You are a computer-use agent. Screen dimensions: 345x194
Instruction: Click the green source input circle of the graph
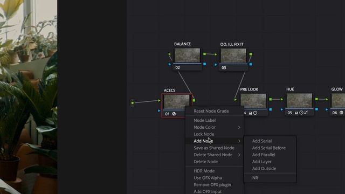(x=133, y=103)
